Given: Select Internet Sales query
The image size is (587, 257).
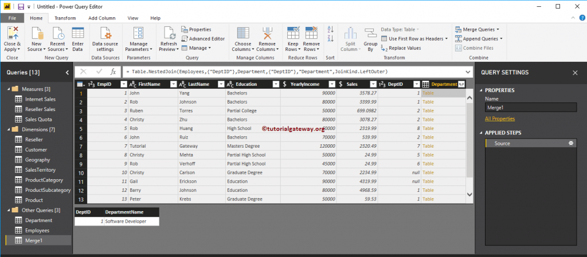Looking at the screenshot, I should (41, 100).
